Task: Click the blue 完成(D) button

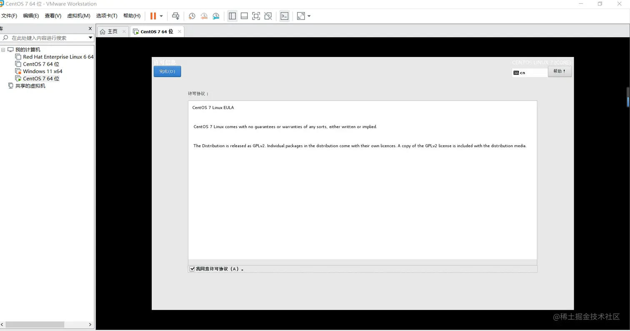Action: pos(167,72)
